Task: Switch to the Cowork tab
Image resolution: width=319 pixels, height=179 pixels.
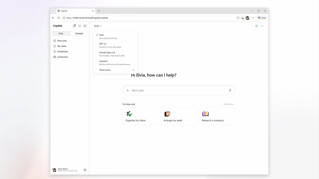Action: pos(79,33)
